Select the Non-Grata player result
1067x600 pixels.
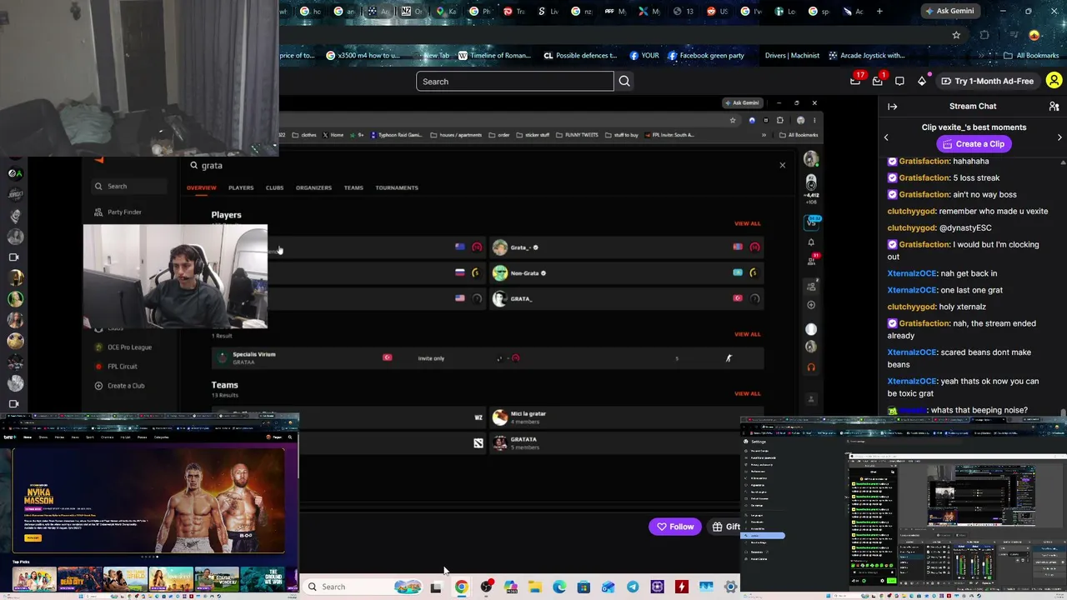(627, 272)
